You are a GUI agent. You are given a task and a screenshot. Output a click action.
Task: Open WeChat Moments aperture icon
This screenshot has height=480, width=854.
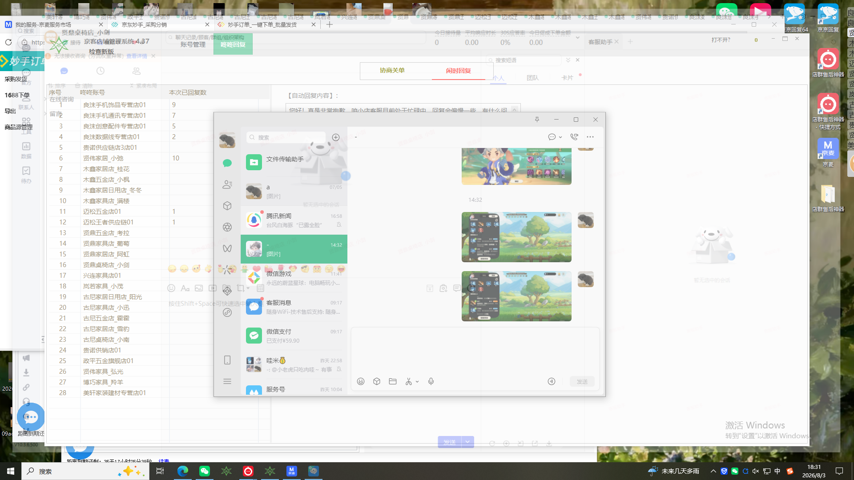pyautogui.click(x=227, y=227)
